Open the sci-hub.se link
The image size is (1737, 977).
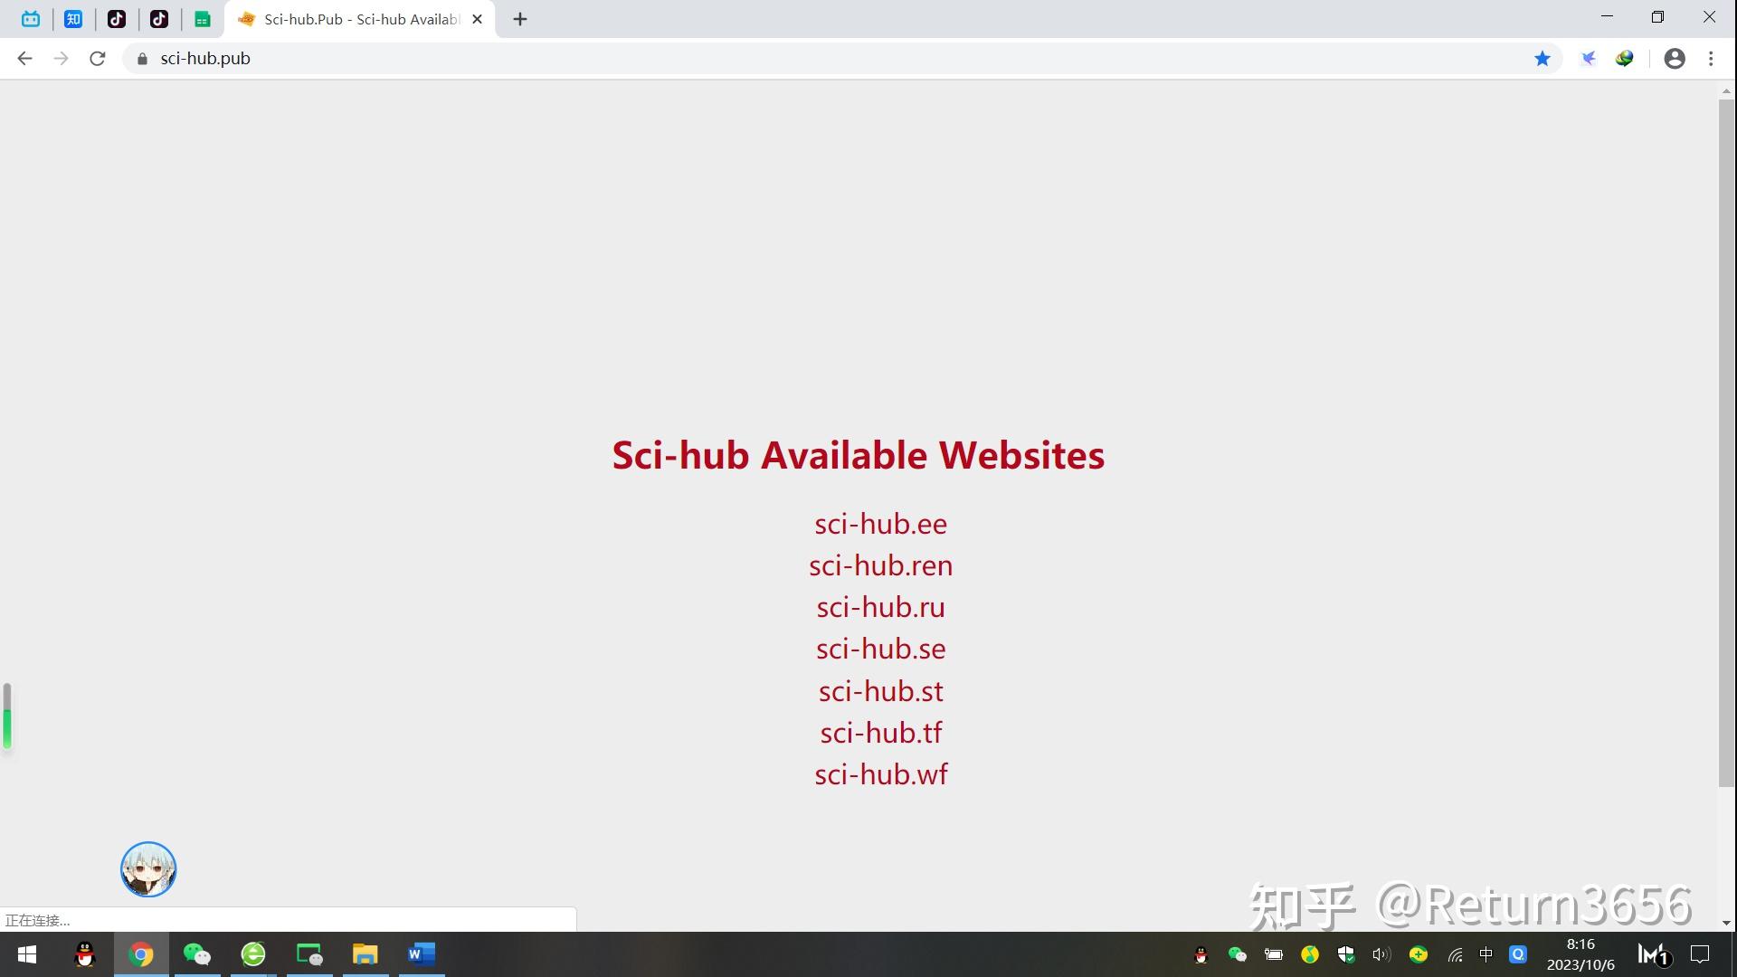tap(880, 648)
